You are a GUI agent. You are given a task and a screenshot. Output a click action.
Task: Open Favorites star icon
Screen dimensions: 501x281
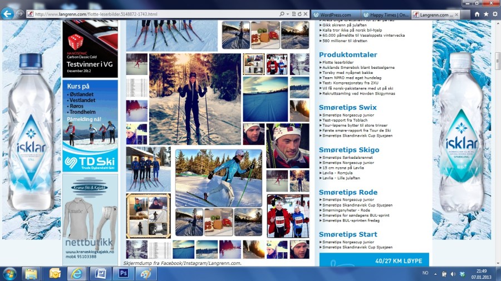point(486,14)
